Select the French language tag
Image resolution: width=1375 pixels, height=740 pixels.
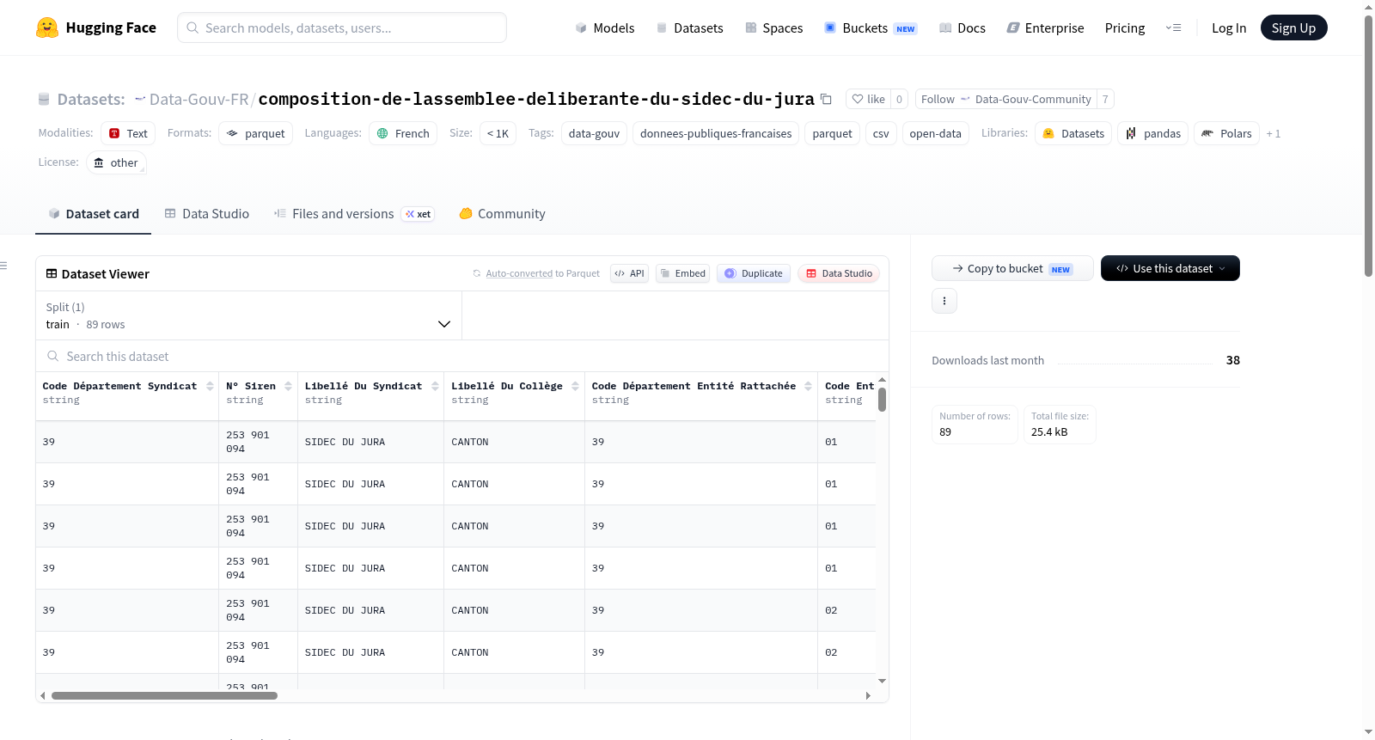[403, 133]
